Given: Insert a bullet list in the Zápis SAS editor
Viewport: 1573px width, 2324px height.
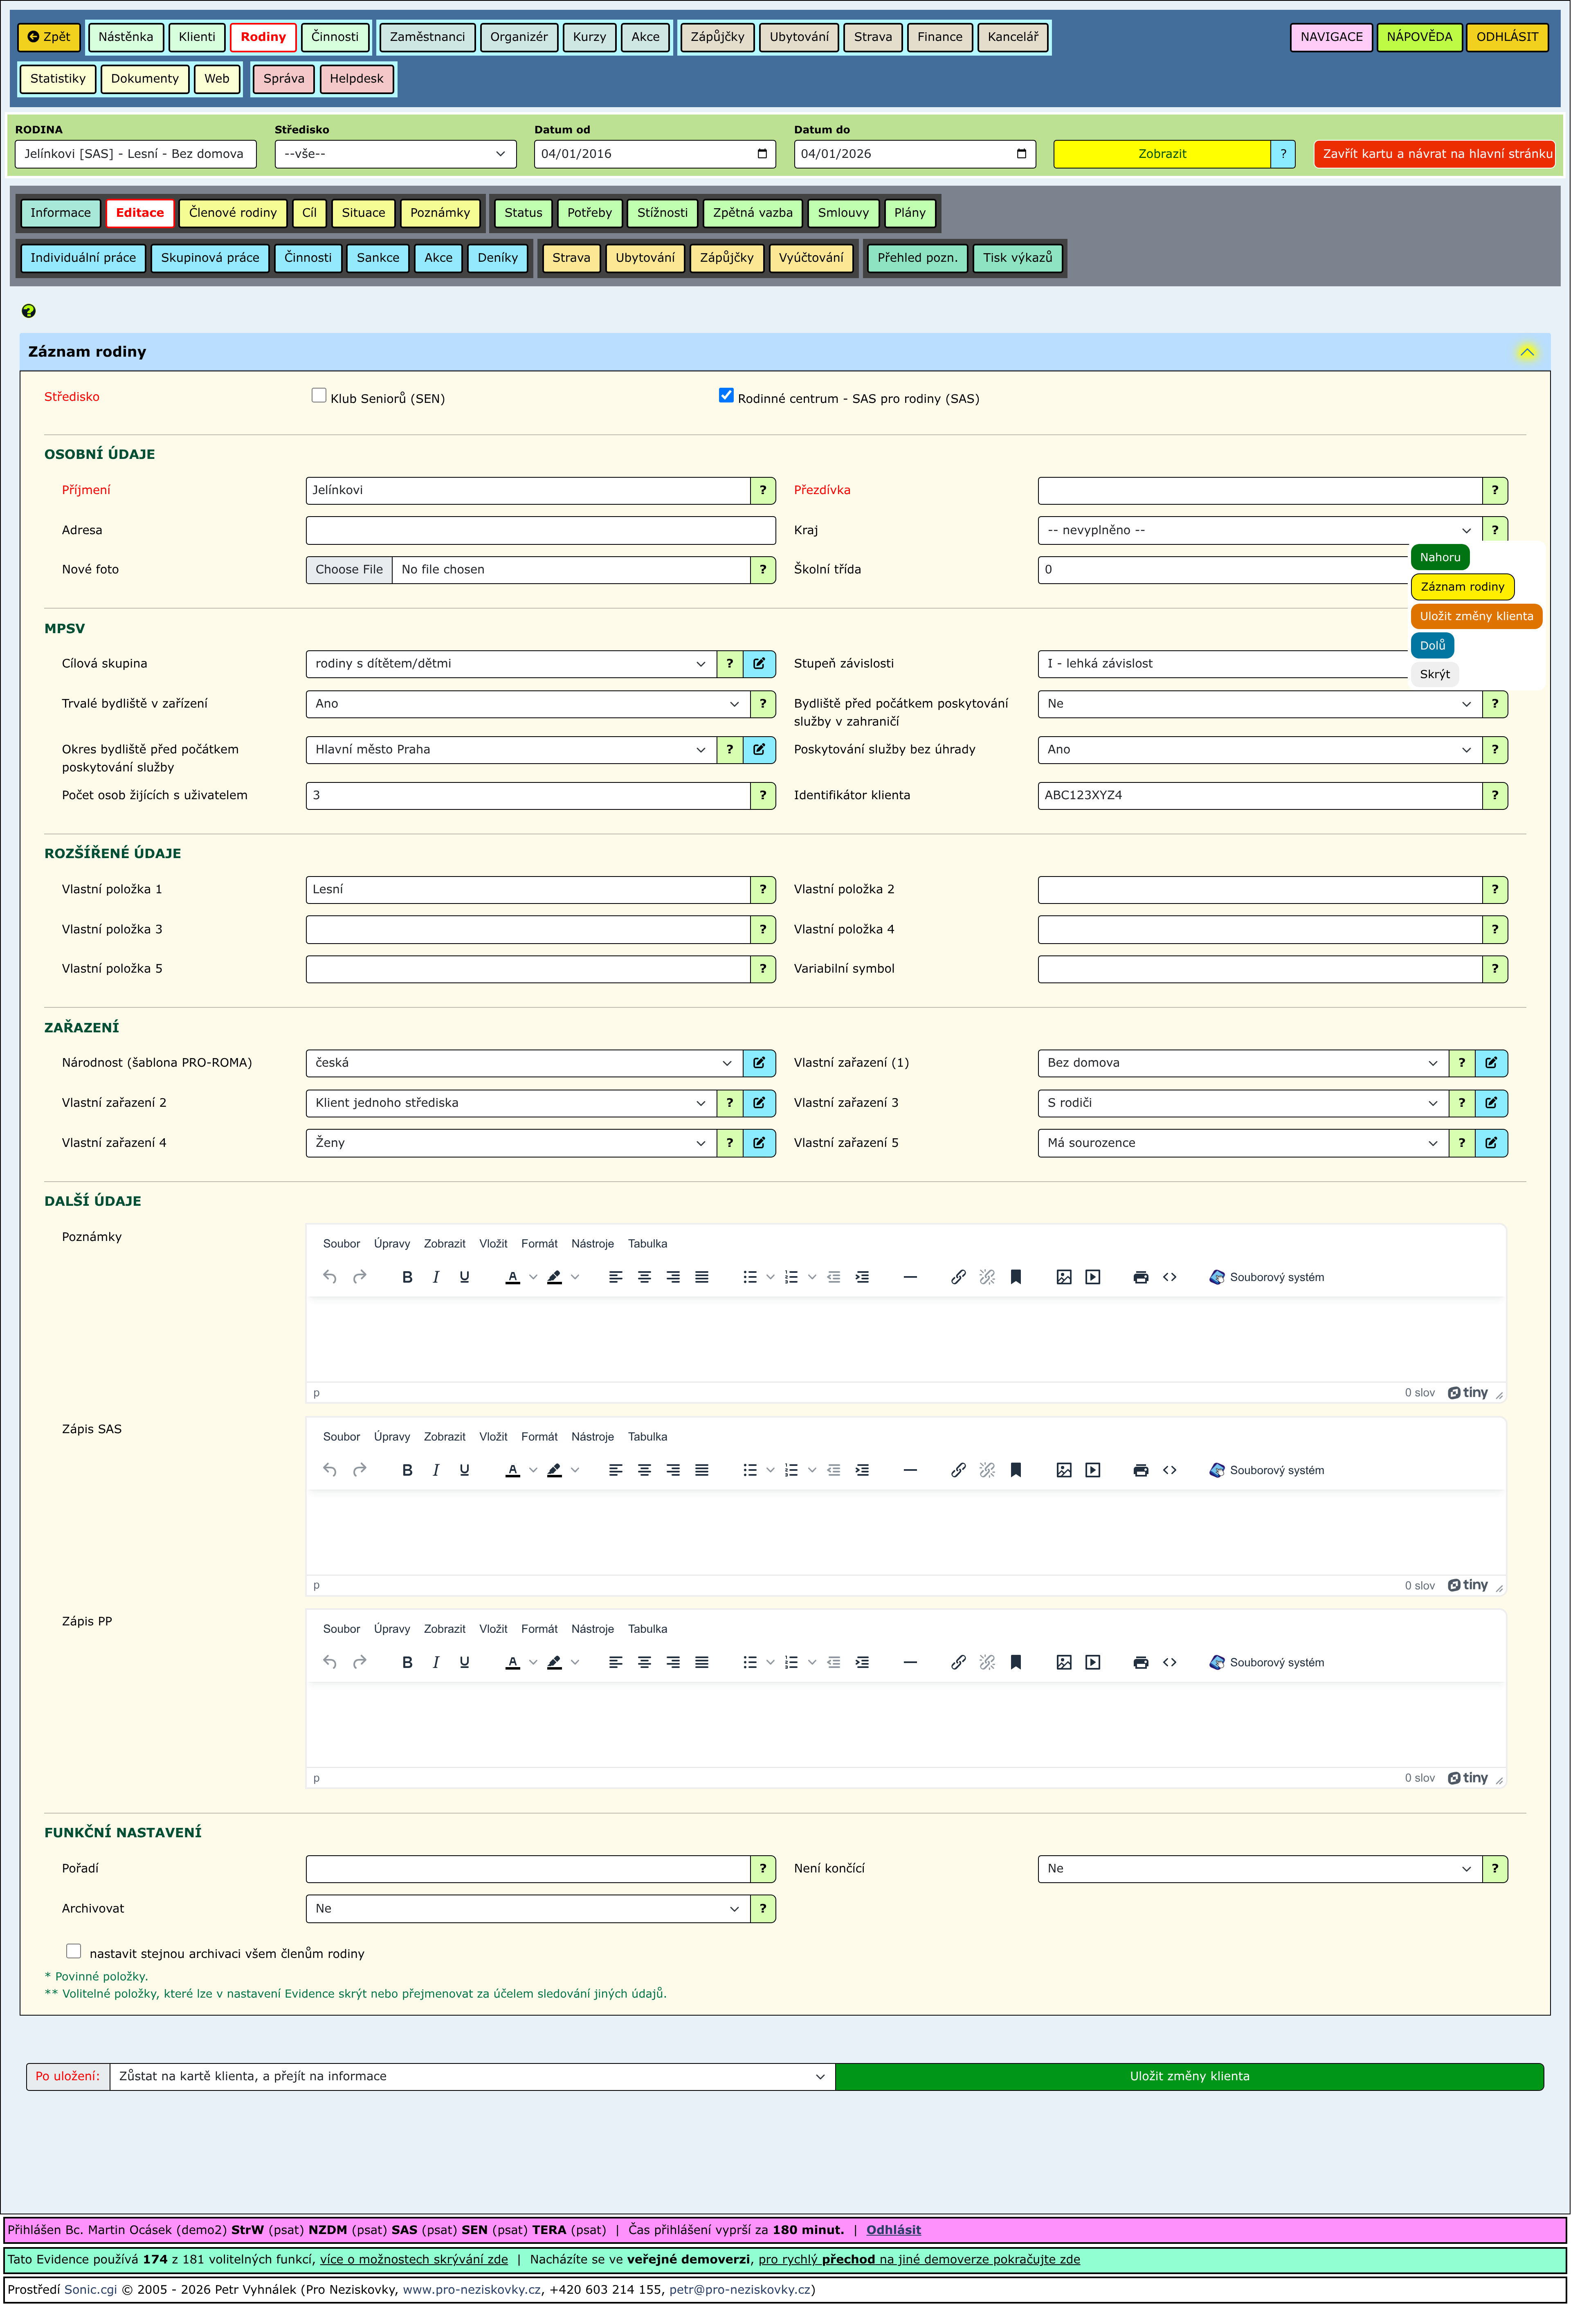Looking at the screenshot, I should [x=750, y=1471].
